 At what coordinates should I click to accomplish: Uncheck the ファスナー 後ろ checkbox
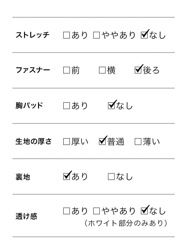click(138, 70)
